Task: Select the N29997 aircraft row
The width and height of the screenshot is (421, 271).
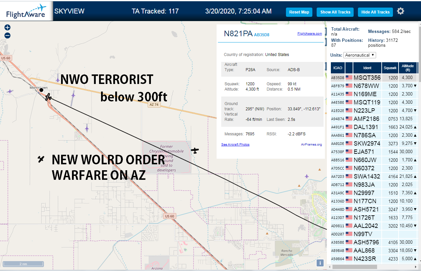Action: [374, 193]
